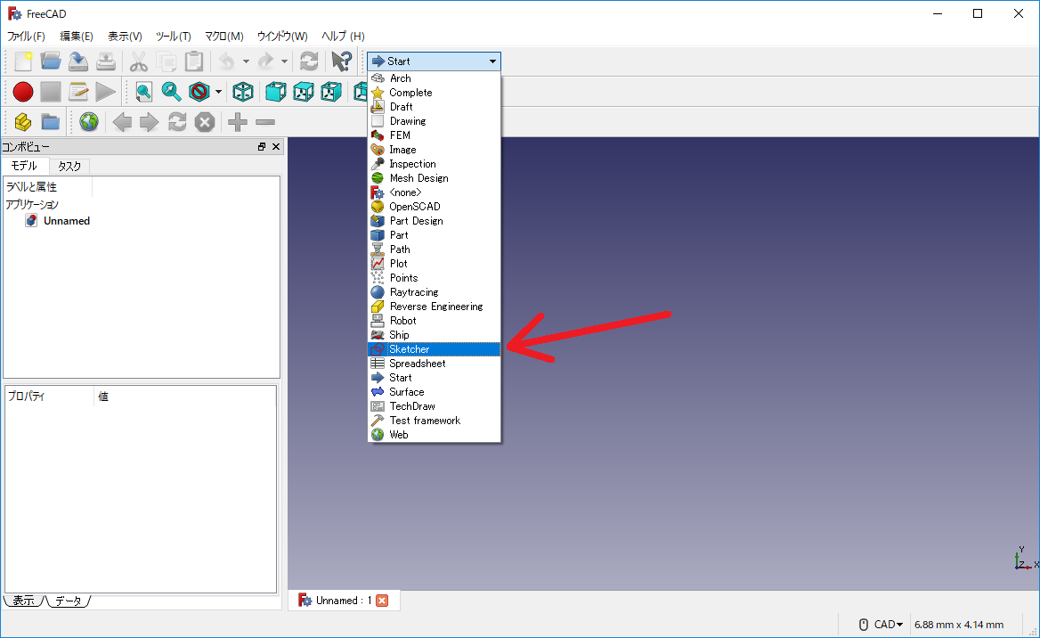This screenshot has width=1040, height=638.
Task: Close the Unnamed : 1 document tab
Action: tap(382, 601)
